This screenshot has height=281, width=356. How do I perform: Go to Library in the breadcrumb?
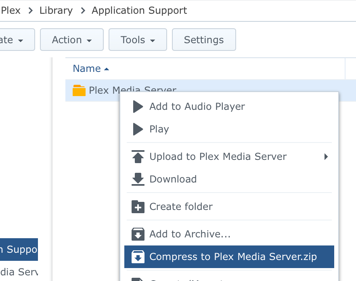(56, 10)
